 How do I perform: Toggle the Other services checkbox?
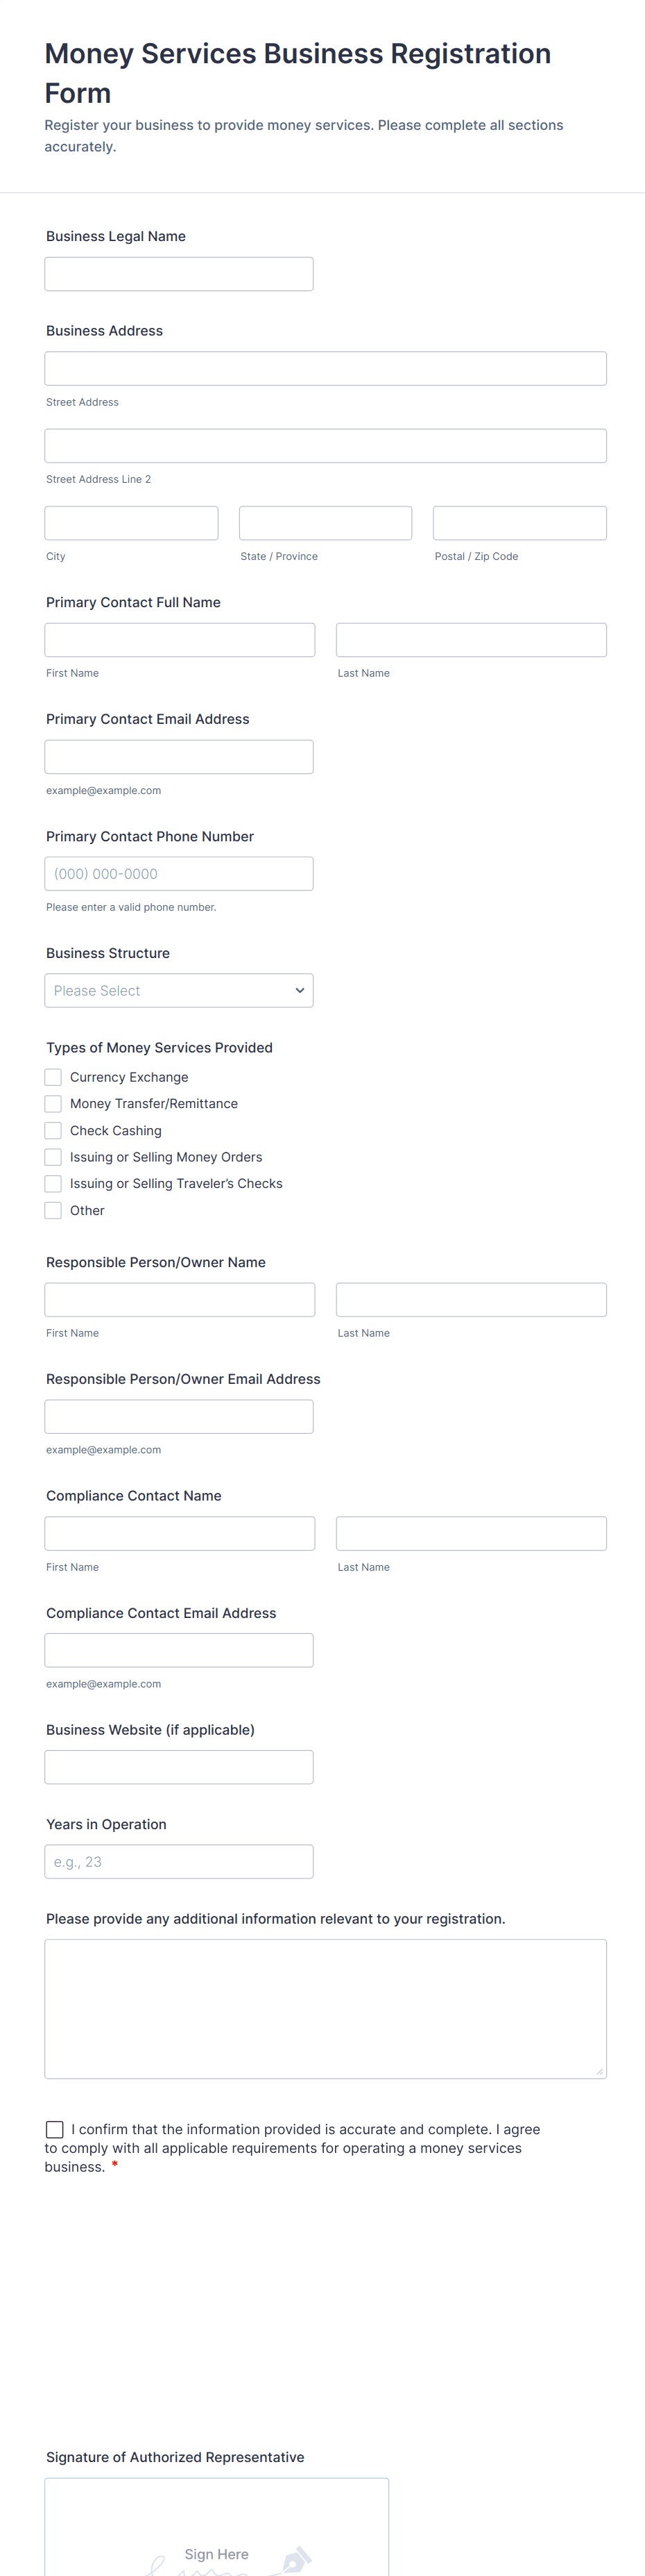coord(54,1210)
